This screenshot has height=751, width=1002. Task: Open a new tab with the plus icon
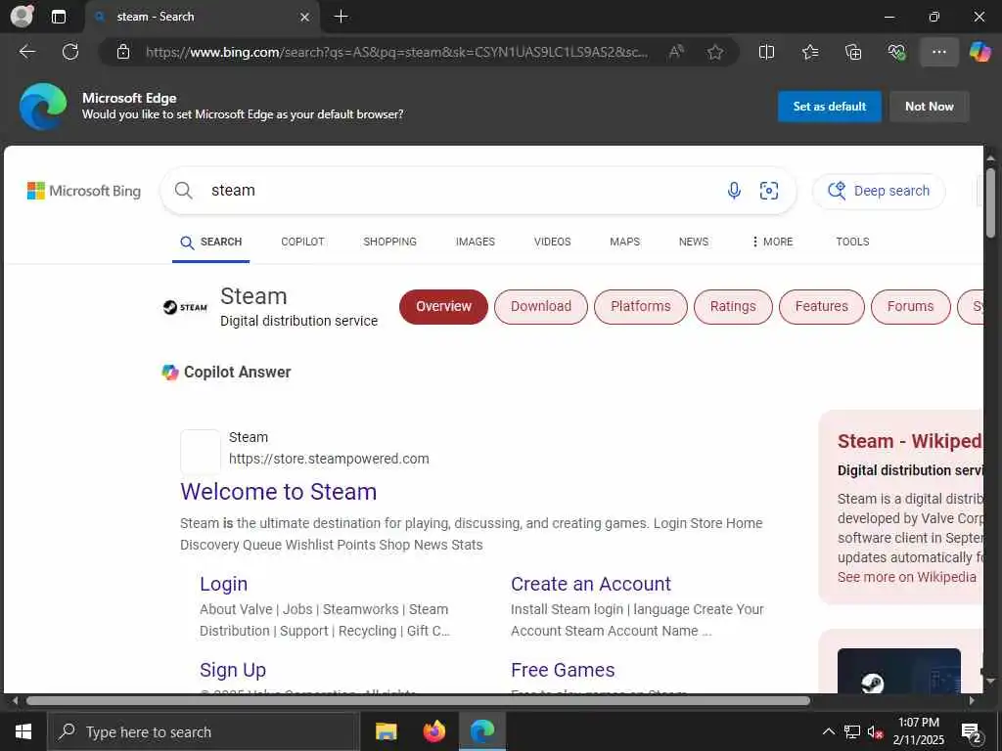coord(342,17)
